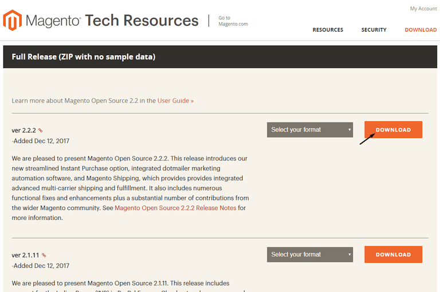Open the My Account link
The width and height of the screenshot is (440, 292).
[x=423, y=9]
